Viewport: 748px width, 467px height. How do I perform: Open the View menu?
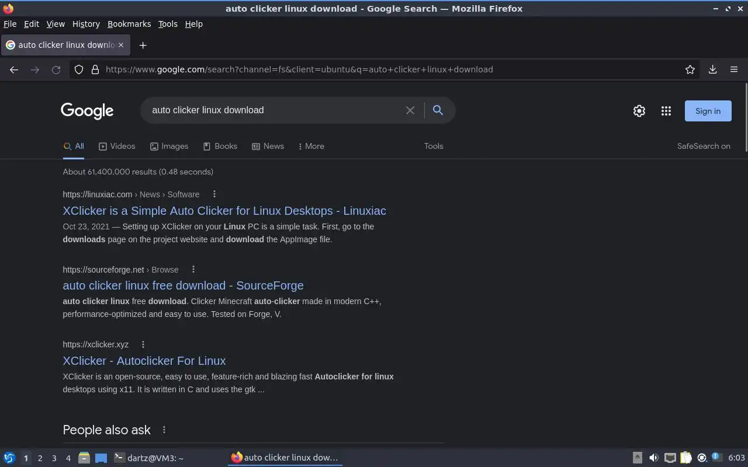tap(56, 24)
